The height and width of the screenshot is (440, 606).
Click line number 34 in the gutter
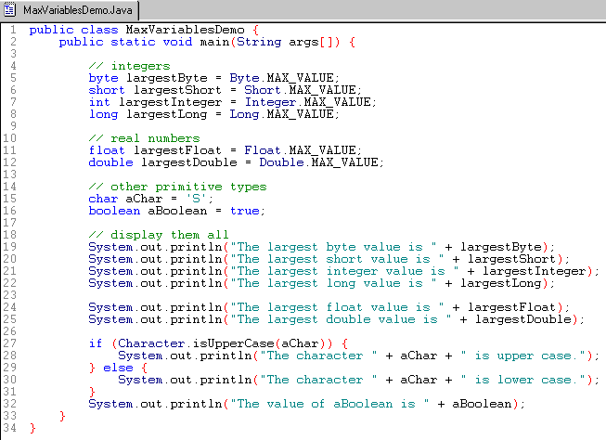(9, 428)
